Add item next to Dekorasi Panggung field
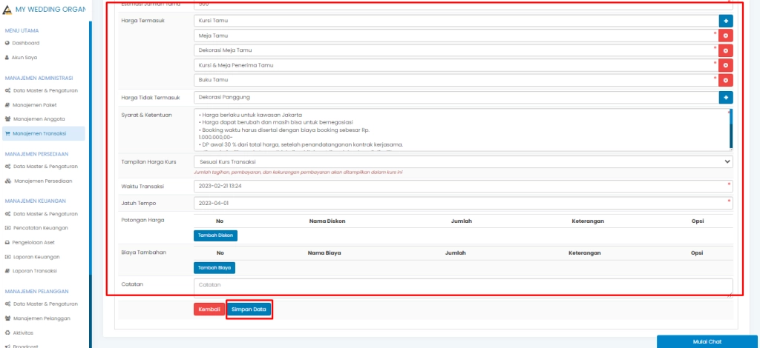Image resolution: width=760 pixels, height=348 pixels. pyautogui.click(x=726, y=97)
